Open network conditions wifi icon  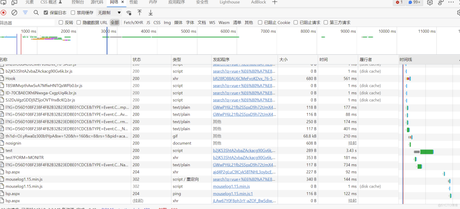coord(129,13)
